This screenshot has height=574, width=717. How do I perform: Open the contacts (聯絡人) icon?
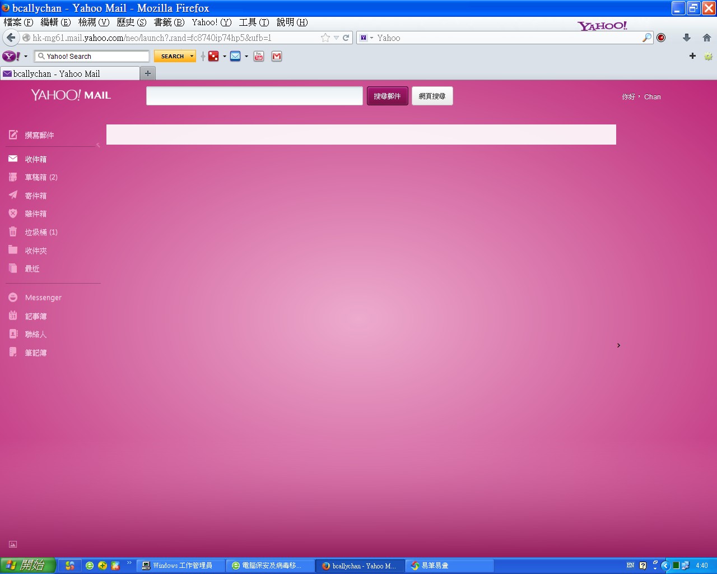point(13,334)
